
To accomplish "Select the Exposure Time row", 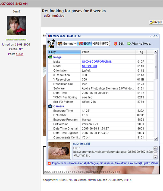I will click(x=101, y=111).
